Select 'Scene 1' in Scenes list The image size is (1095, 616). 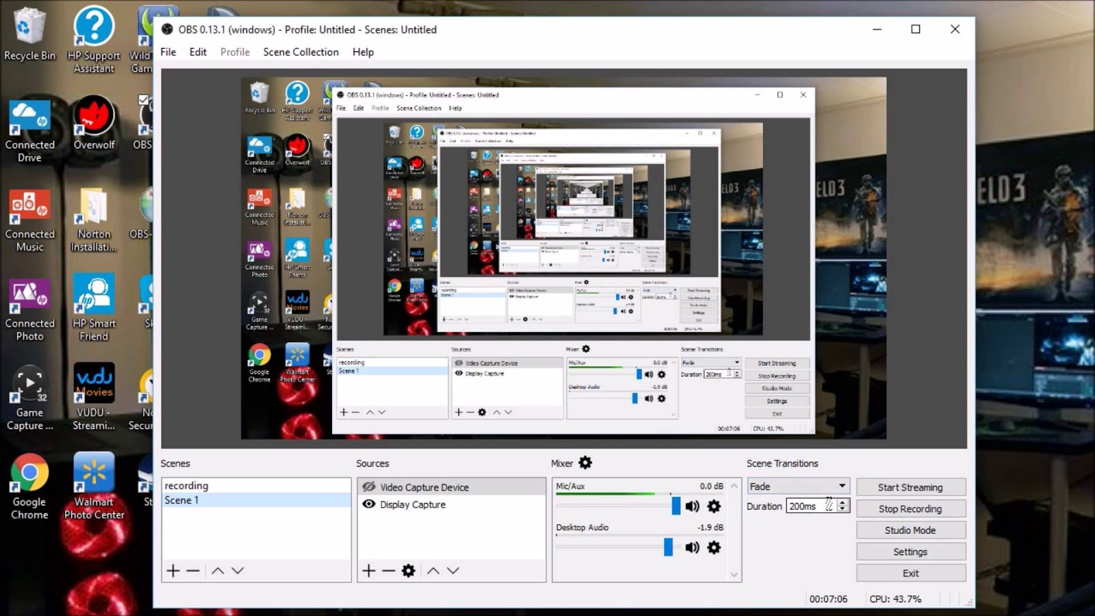coord(256,500)
